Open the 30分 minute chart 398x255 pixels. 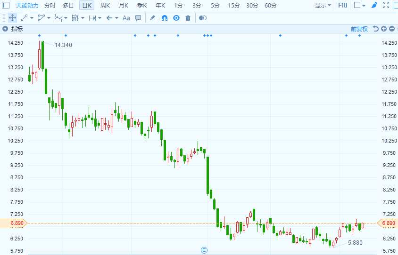pos(252,5)
